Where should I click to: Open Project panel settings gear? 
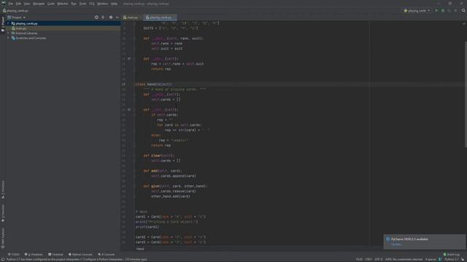pos(111,17)
